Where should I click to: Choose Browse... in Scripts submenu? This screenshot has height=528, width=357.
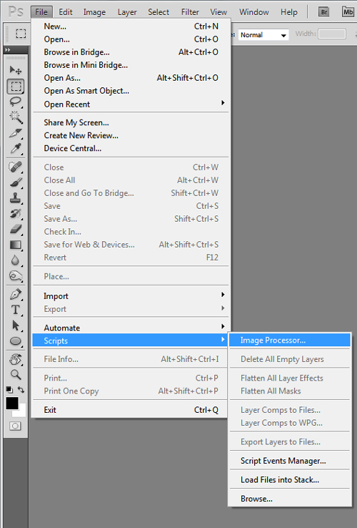290,499
